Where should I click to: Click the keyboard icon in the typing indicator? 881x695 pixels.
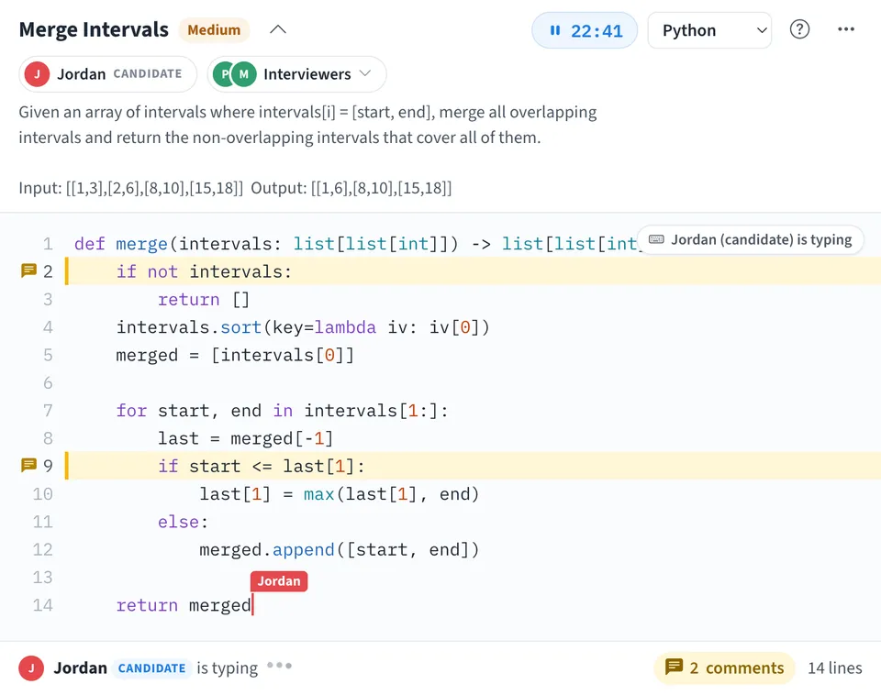pos(656,239)
